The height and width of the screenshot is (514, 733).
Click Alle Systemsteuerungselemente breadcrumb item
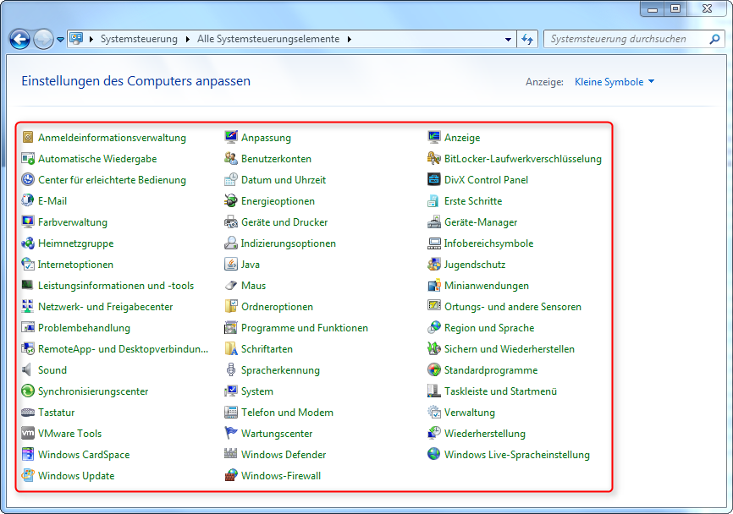268,39
